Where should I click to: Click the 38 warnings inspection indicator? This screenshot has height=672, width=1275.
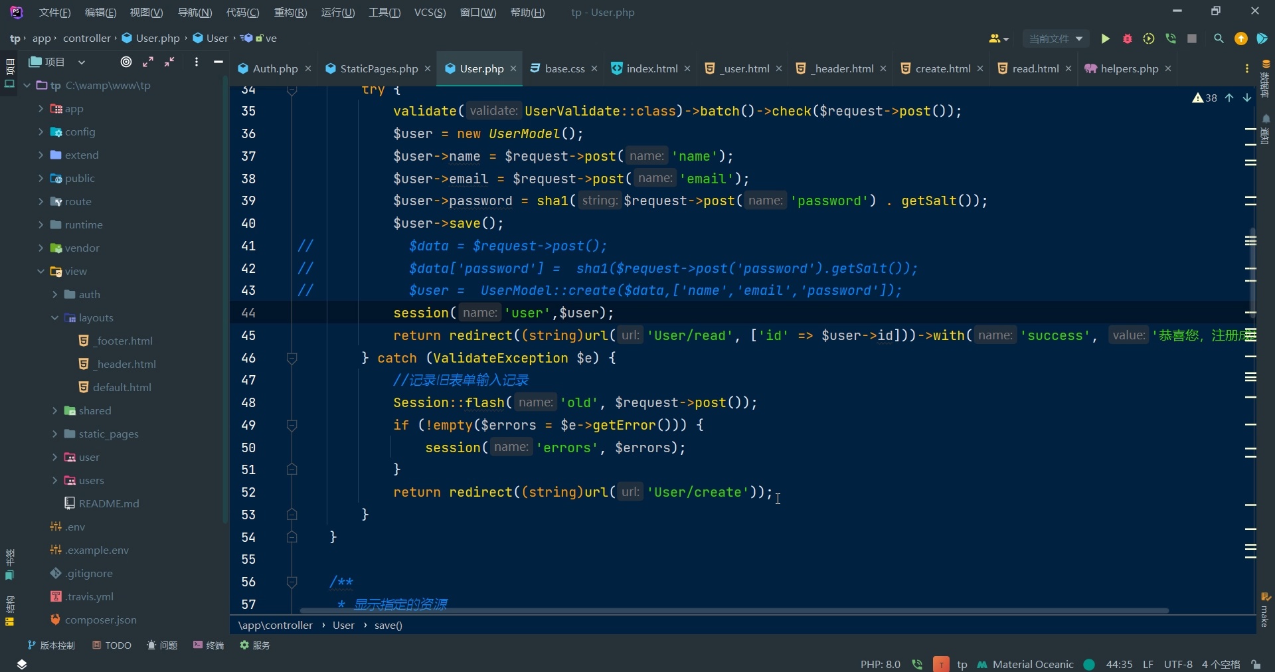(1205, 98)
